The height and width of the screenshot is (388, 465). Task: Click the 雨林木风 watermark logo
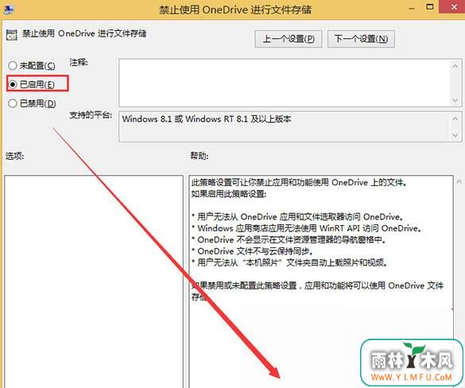(x=412, y=363)
